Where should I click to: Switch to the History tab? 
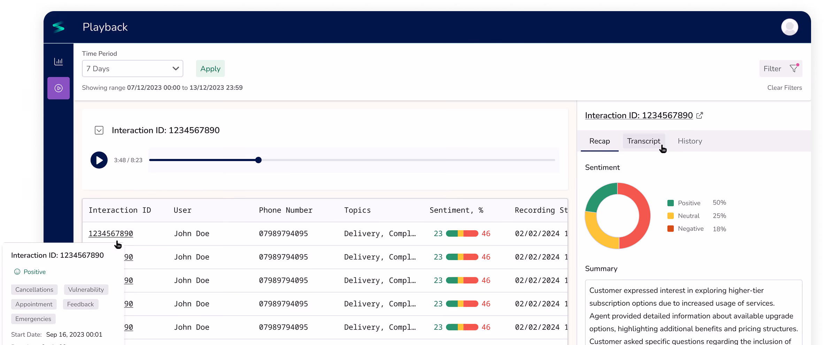click(x=690, y=141)
